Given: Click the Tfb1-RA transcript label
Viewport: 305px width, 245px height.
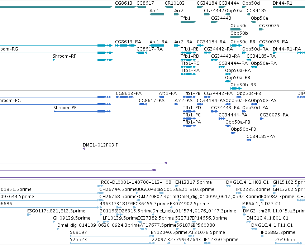Looking at the screenshot, I should coord(190,71).
